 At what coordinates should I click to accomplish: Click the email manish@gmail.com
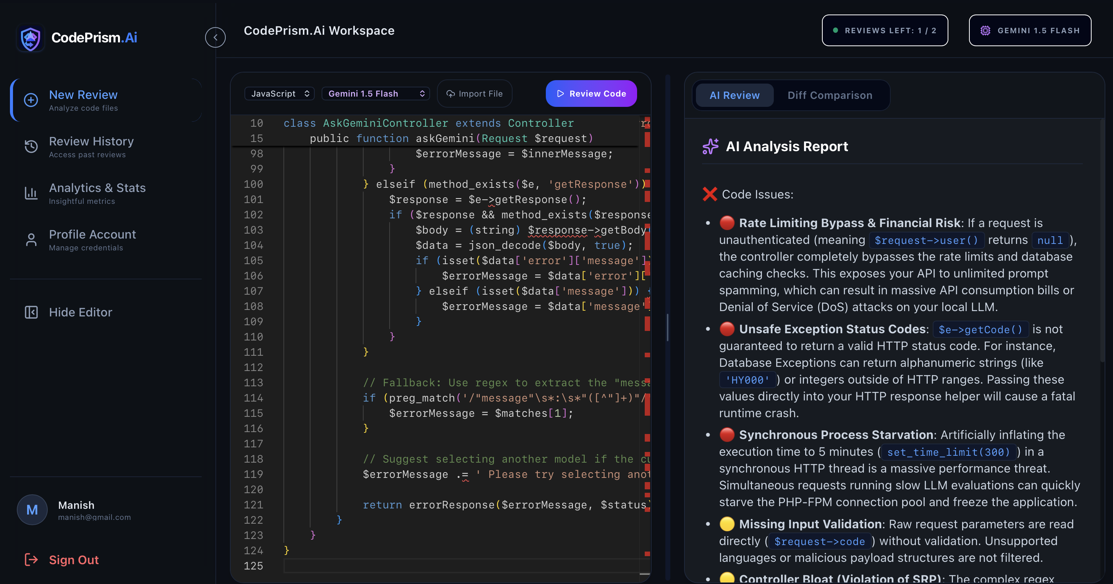point(94,517)
